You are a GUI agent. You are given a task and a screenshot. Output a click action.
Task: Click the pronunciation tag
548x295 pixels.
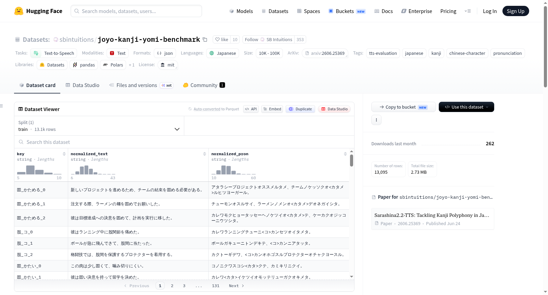click(x=508, y=53)
